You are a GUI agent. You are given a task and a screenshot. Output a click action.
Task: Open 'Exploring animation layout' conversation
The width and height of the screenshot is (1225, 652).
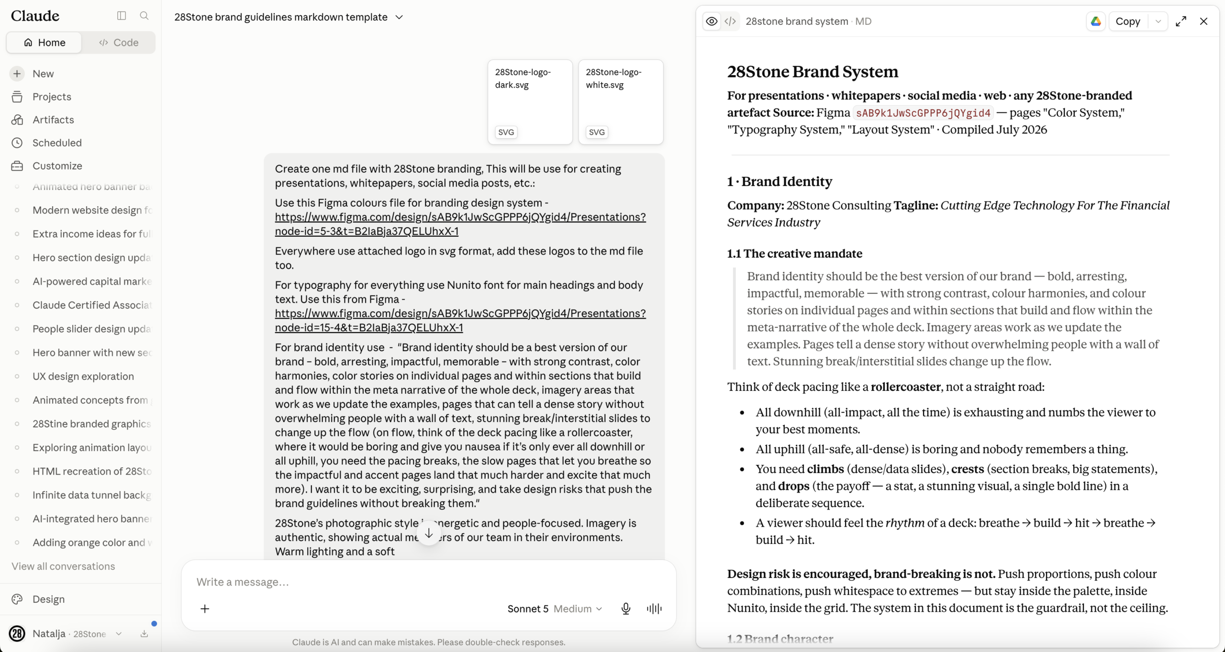click(80, 448)
